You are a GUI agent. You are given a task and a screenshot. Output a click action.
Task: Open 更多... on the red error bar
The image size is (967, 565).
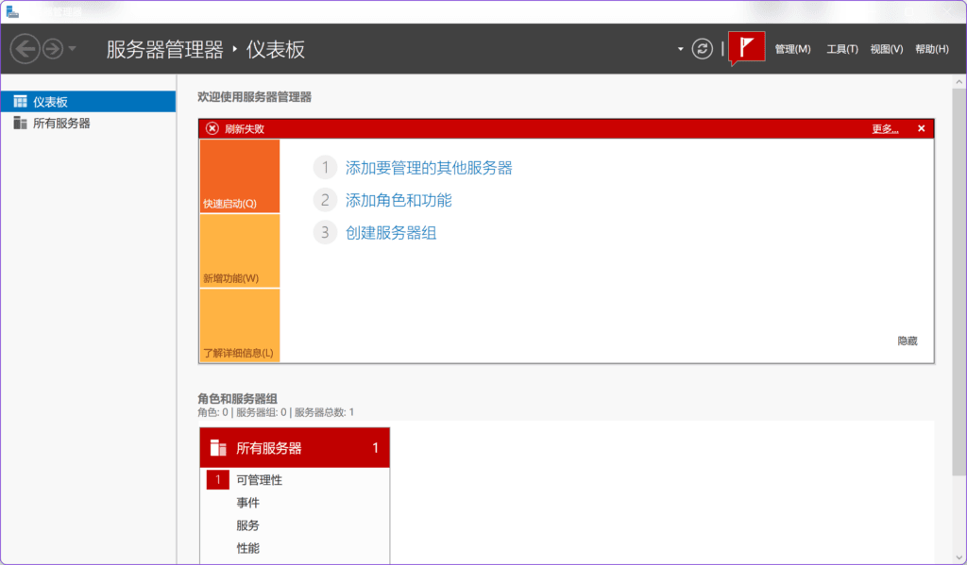884,128
